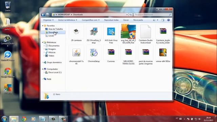217x122 pixels.
Task: Click the Windows Start orb
Action: 4,119
